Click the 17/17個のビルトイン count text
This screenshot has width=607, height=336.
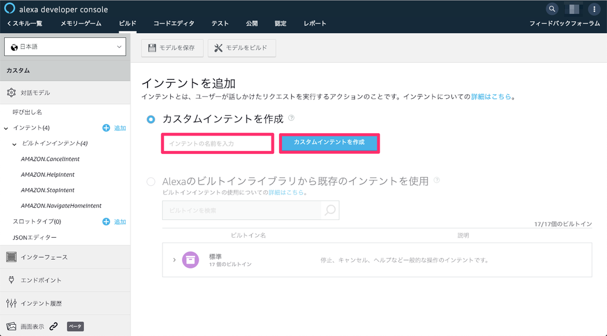[563, 224]
